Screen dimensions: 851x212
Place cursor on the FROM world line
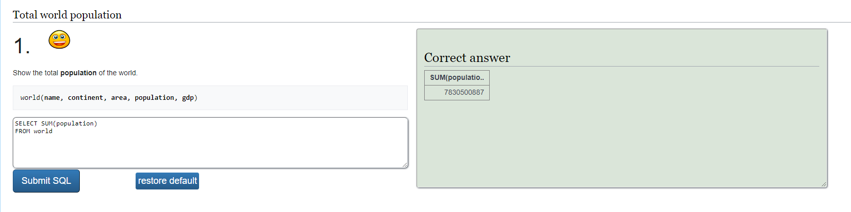pos(34,131)
